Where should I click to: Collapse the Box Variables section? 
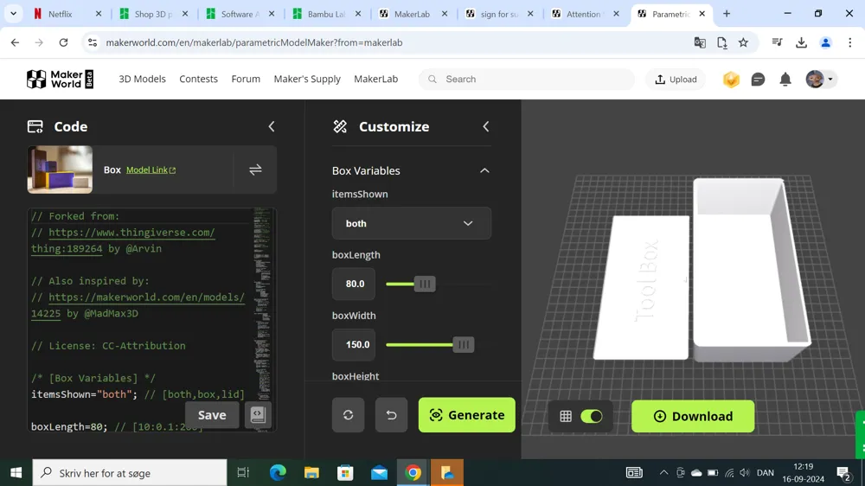pyautogui.click(x=484, y=170)
